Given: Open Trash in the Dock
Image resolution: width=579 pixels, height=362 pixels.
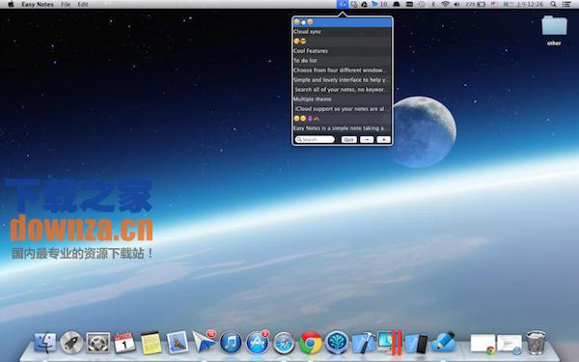Looking at the screenshot, I should (x=536, y=343).
